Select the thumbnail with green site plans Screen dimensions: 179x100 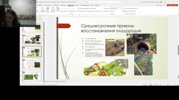coord(32,76)
